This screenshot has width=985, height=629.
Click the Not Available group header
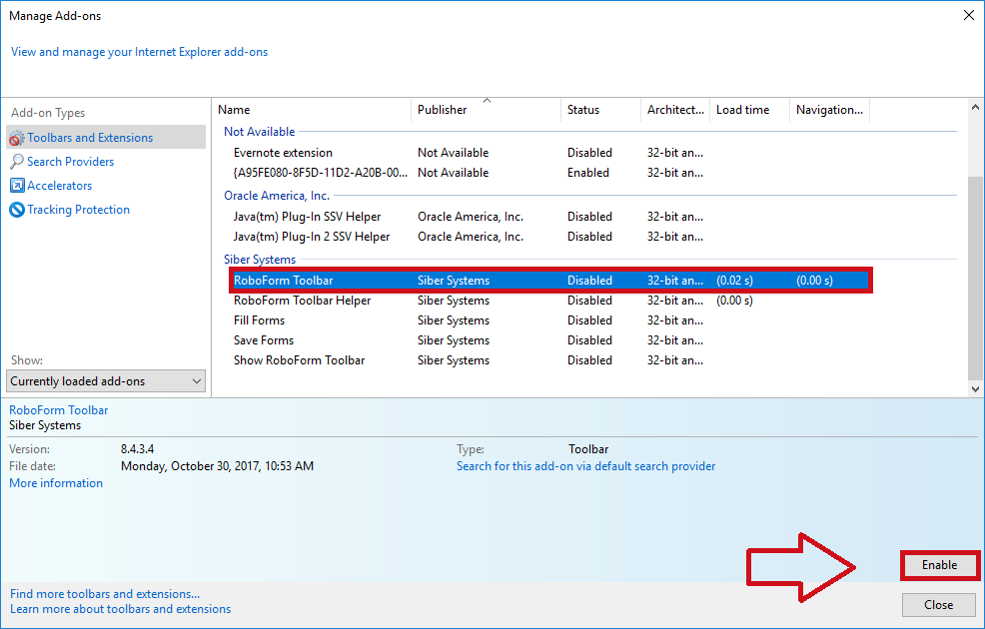(x=260, y=132)
